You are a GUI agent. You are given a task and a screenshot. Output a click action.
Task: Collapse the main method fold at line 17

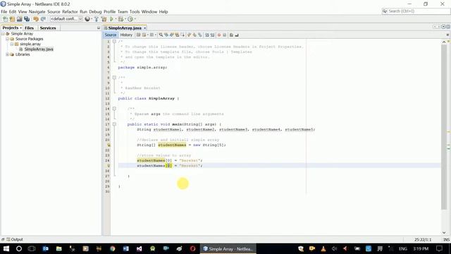click(x=114, y=124)
